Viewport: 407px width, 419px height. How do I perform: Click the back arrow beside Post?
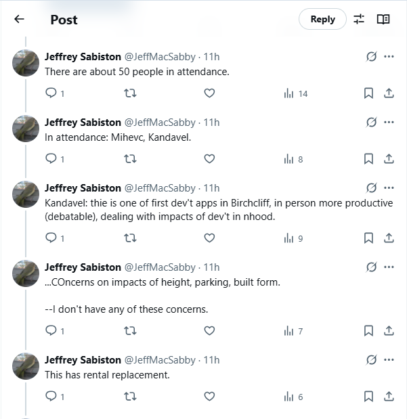coord(19,19)
